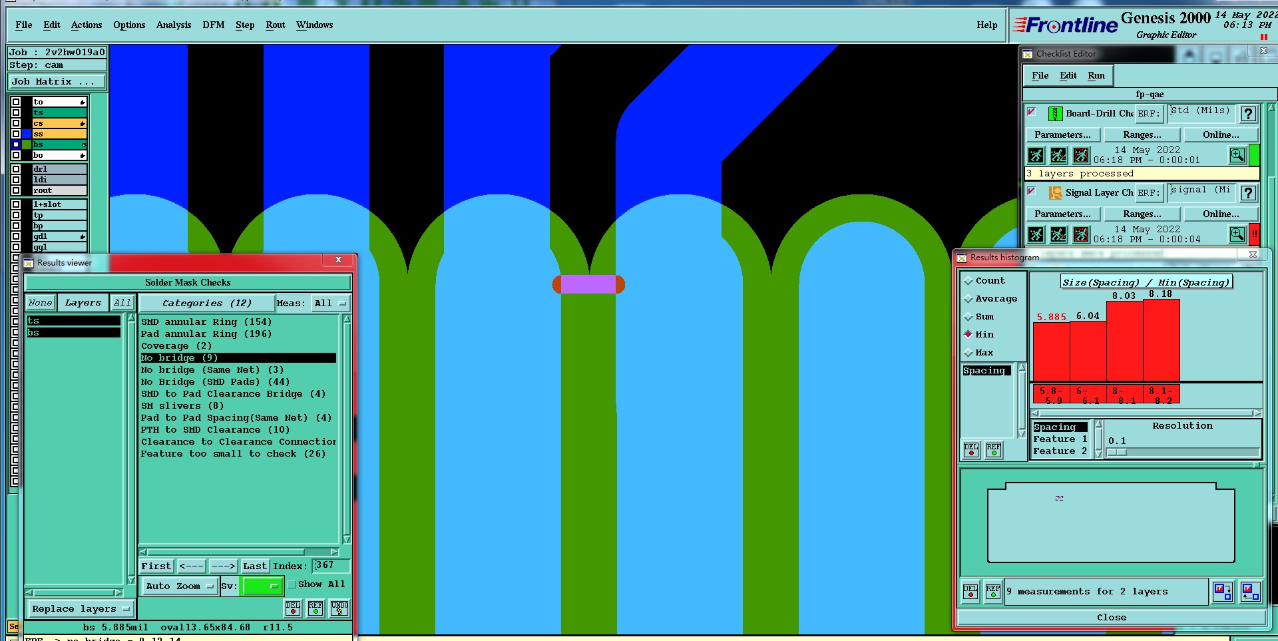
Task: Open the Meas: All dropdown
Action: click(x=331, y=303)
